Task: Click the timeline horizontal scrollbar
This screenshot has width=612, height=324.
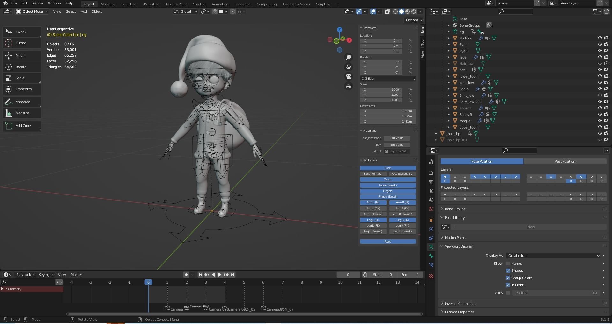Action: [245, 314]
